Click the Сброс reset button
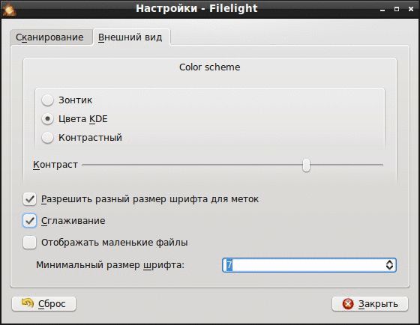 [x=44, y=304]
